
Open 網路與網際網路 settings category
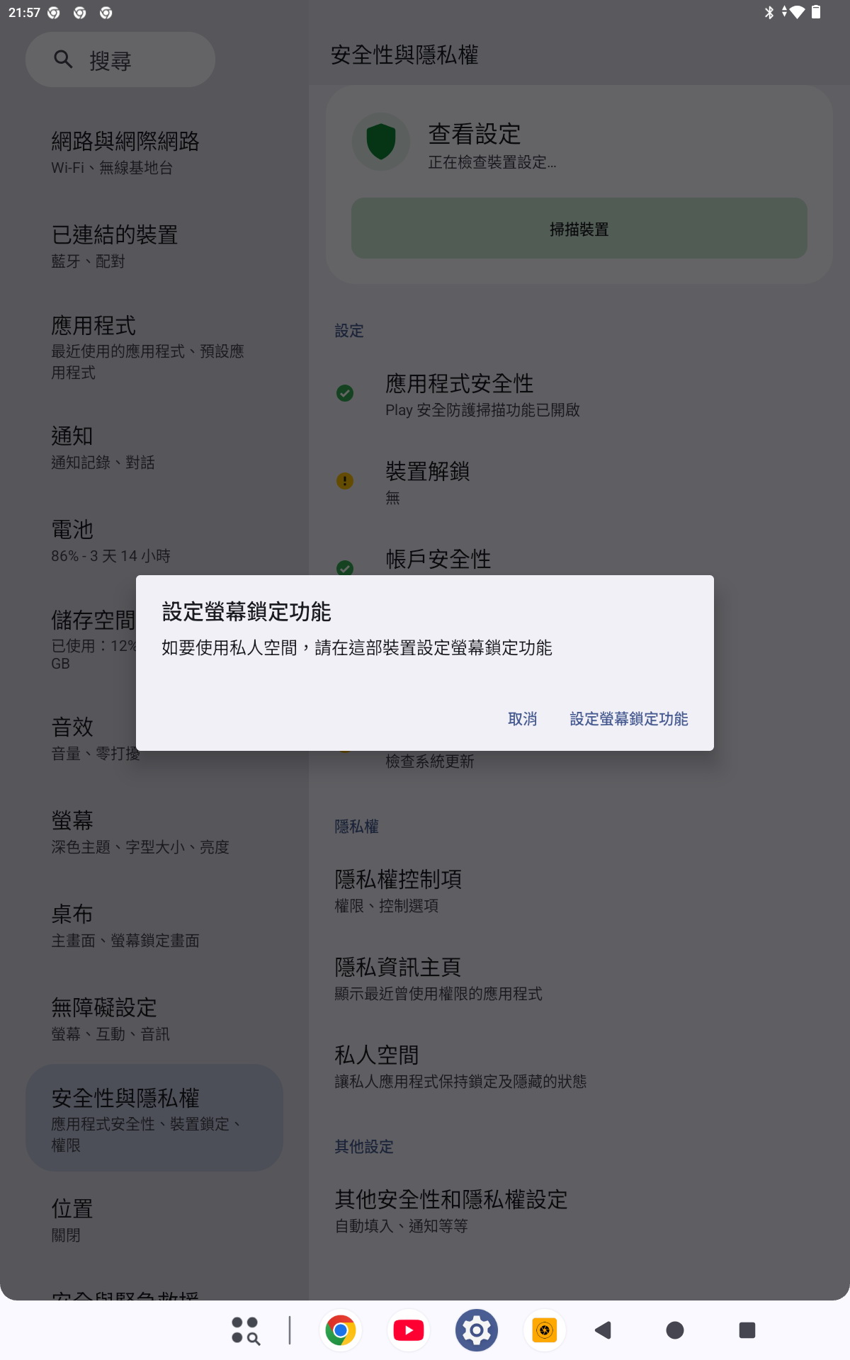[x=154, y=152]
